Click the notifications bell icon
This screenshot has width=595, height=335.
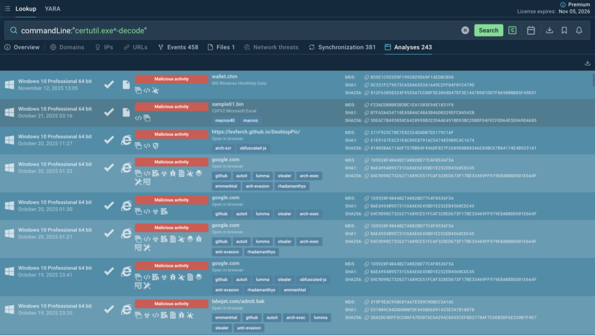579,30
